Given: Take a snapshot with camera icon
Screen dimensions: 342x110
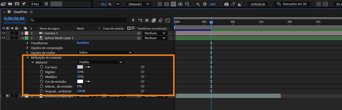Looking at the screenshot, I should coord(226,4).
